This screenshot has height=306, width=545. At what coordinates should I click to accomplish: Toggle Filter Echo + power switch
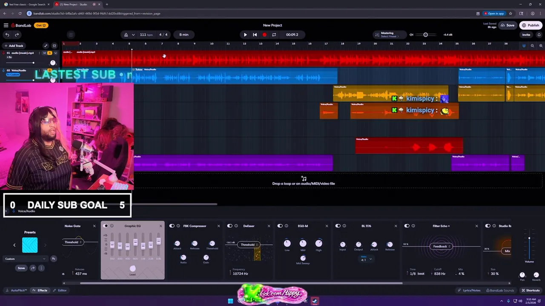pyautogui.click(x=407, y=226)
